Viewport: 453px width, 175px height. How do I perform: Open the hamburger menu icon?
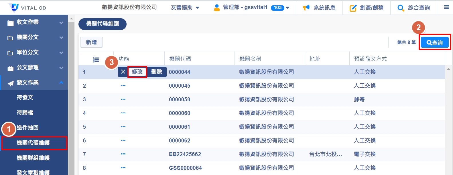[x=446, y=7]
